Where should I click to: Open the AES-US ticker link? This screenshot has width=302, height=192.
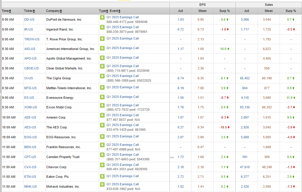coord(30,127)
